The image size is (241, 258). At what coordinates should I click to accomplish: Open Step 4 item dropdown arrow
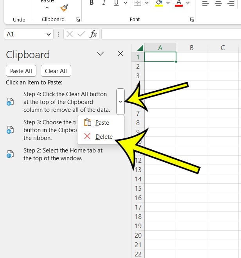[x=120, y=102]
